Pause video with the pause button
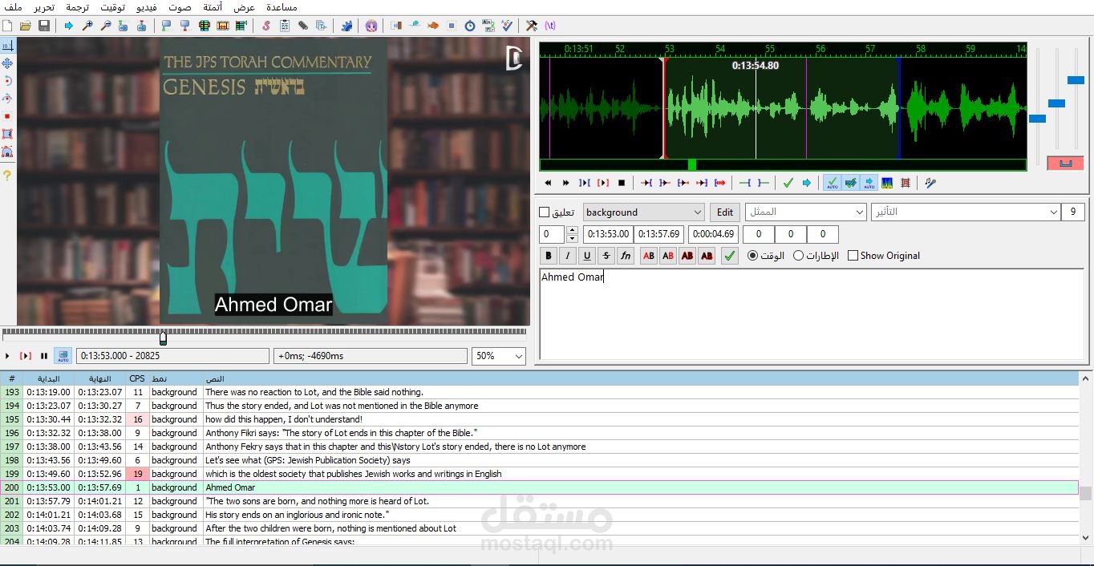Screen dimensions: 1094x566 44,356
